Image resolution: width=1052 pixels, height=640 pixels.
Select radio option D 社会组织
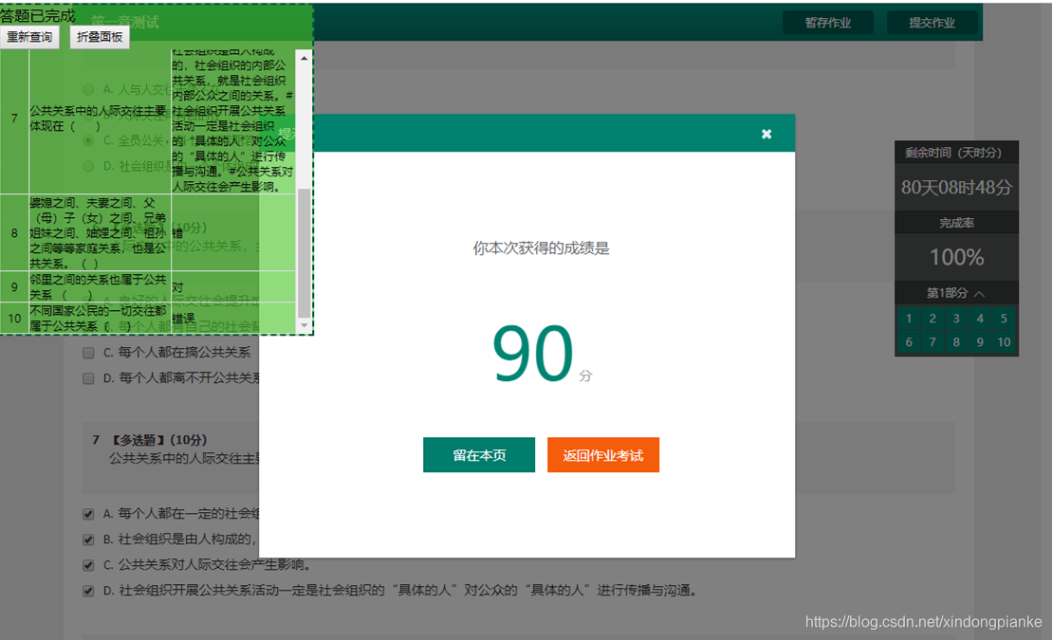pos(88,166)
